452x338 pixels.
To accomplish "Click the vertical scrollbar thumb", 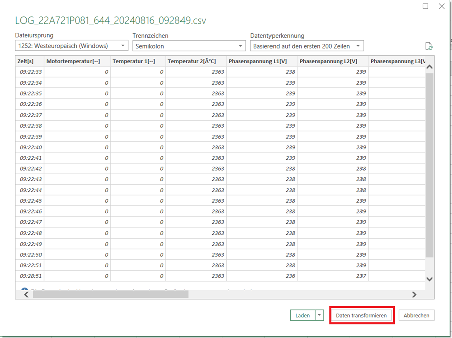I will [x=429, y=161].
